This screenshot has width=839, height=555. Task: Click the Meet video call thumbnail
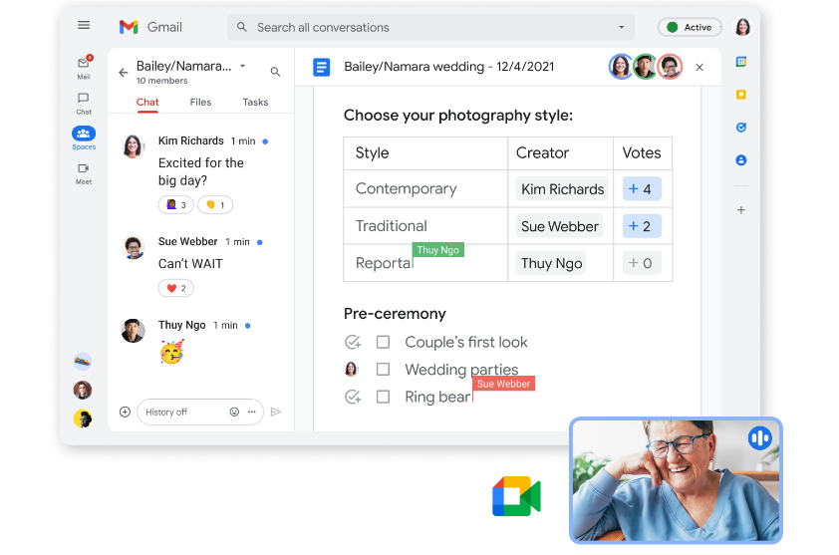pyautogui.click(x=676, y=480)
